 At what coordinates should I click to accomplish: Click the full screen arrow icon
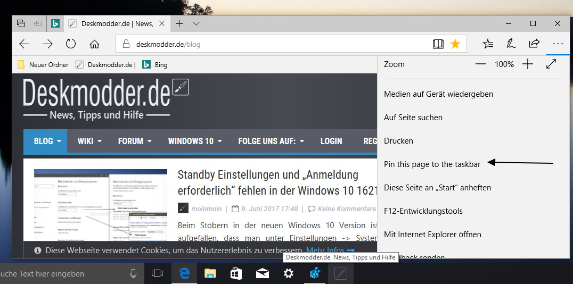tap(551, 64)
